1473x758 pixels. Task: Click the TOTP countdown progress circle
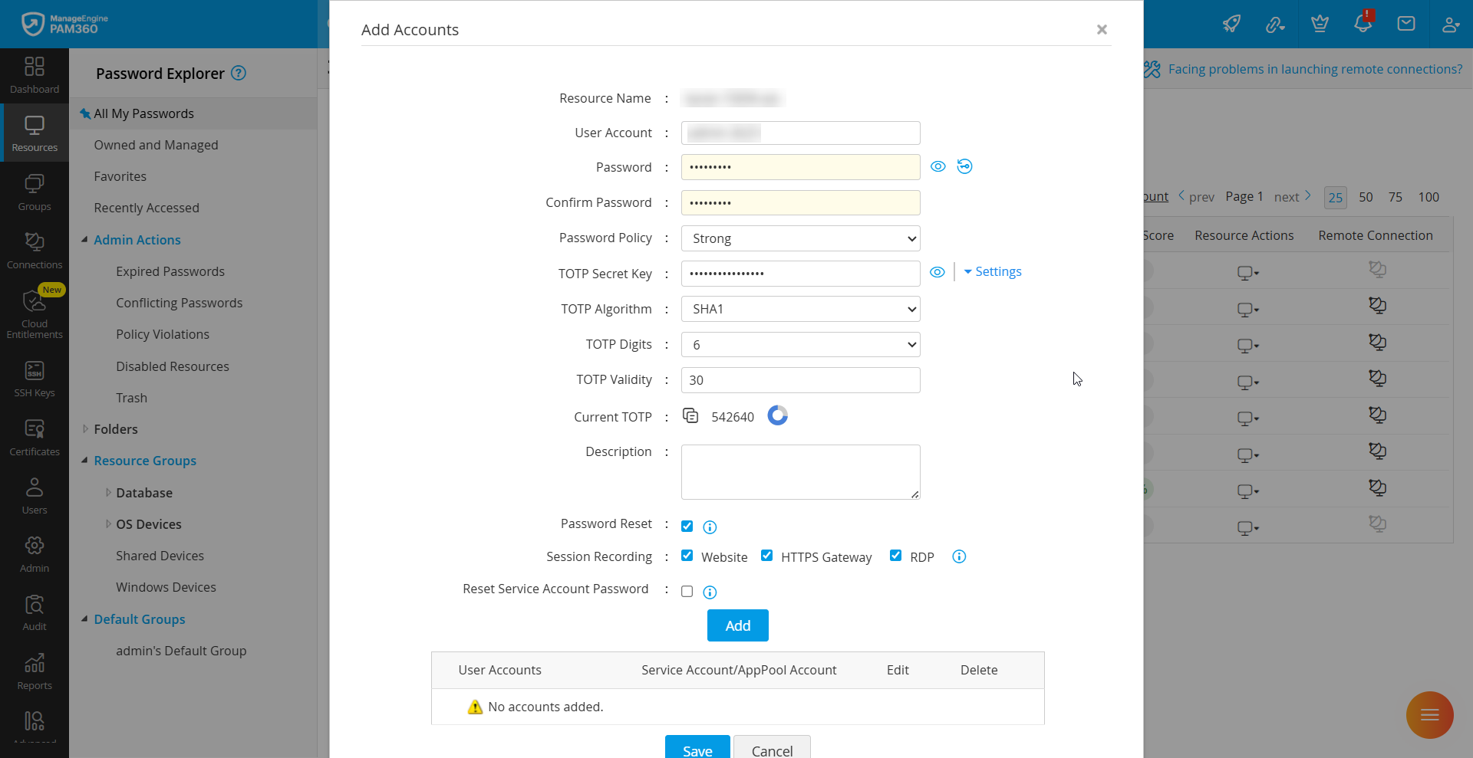pyautogui.click(x=777, y=415)
